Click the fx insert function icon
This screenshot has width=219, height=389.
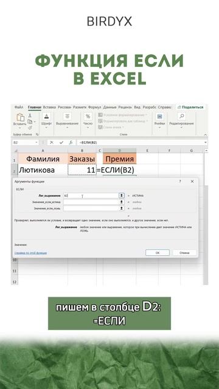tap(71, 142)
